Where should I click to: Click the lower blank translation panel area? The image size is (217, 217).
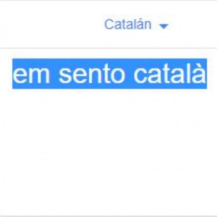pyautogui.click(x=108, y=166)
